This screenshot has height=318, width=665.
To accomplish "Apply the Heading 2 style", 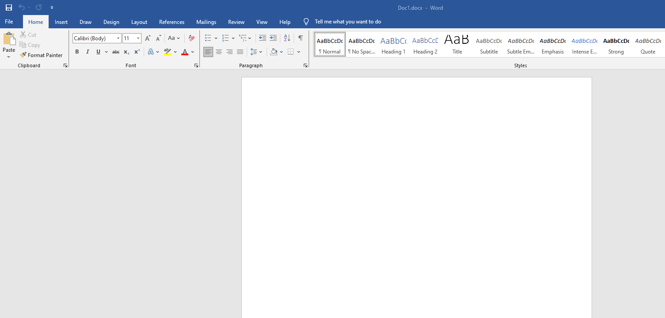I will [425, 45].
